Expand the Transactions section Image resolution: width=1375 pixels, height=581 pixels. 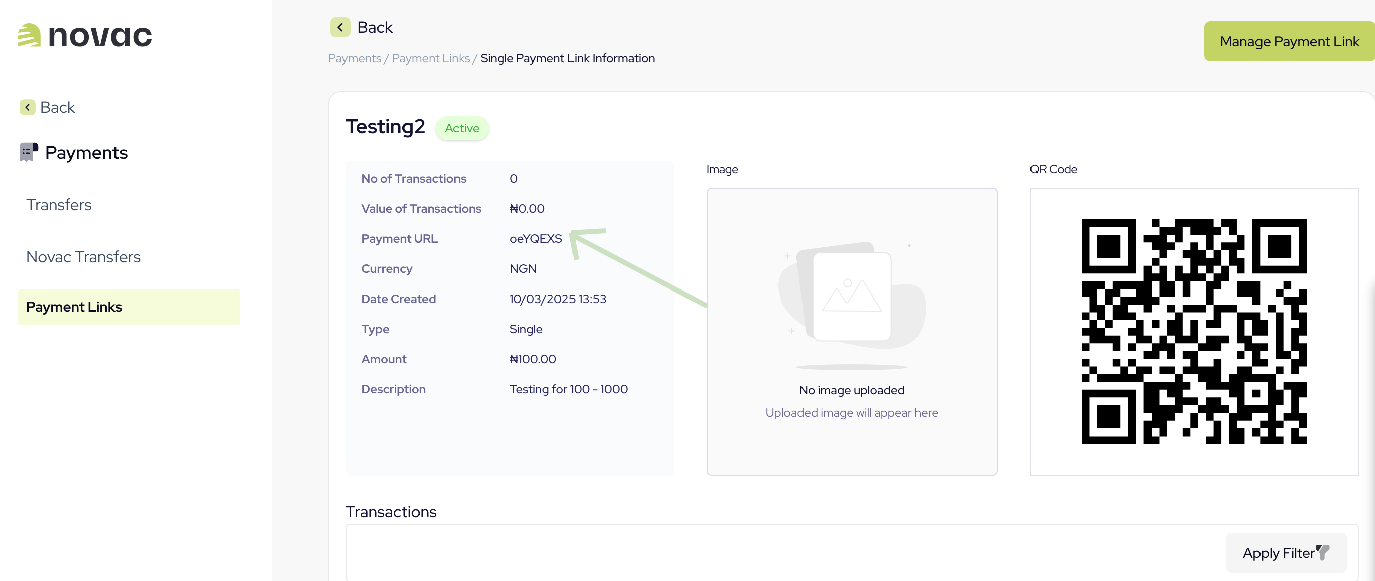tap(391, 511)
